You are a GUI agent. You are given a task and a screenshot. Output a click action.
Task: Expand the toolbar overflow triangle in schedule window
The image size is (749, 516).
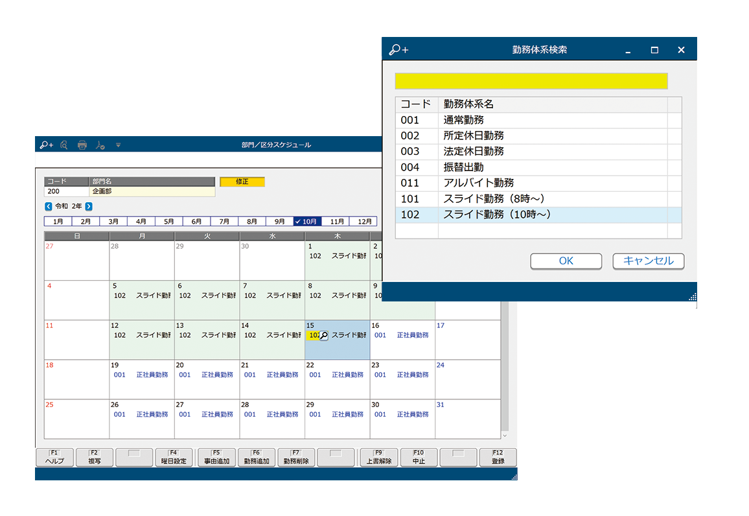pyautogui.click(x=118, y=145)
